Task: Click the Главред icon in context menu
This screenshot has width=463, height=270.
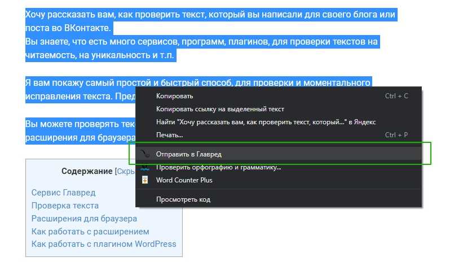Action: [x=145, y=154]
